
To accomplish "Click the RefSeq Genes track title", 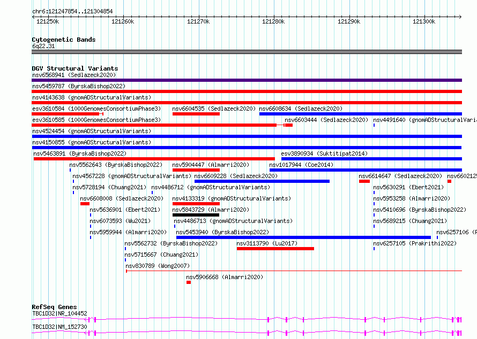I will (54, 307).
